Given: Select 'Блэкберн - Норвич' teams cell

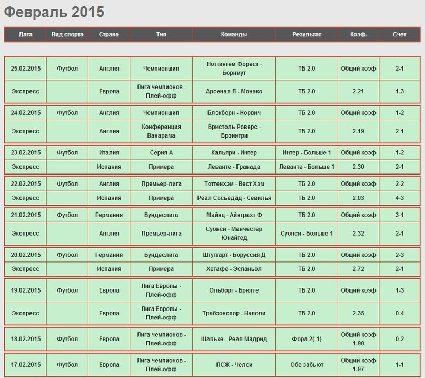Looking at the screenshot, I should 234,113.
